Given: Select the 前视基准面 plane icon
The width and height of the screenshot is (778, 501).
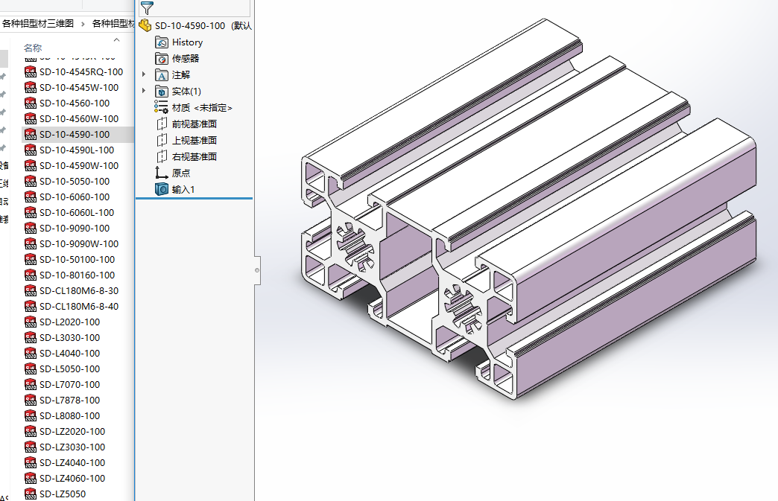Looking at the screenshot, I should [x=162, y=124].
